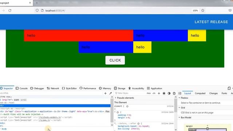
Task: Open the Network tab
Action: click(53, 88)
